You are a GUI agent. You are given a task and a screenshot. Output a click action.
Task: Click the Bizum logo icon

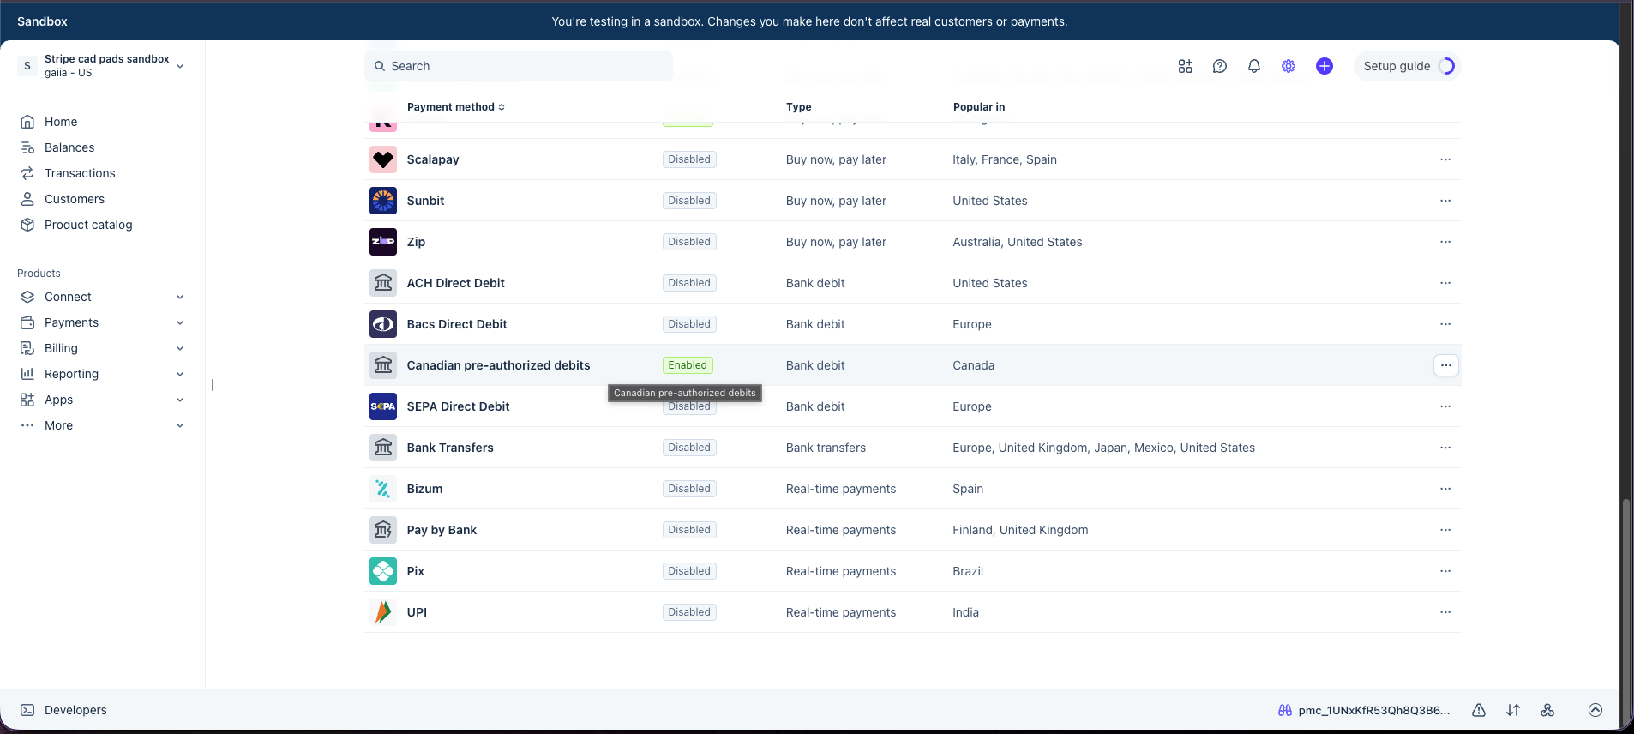tap(383, 489)
